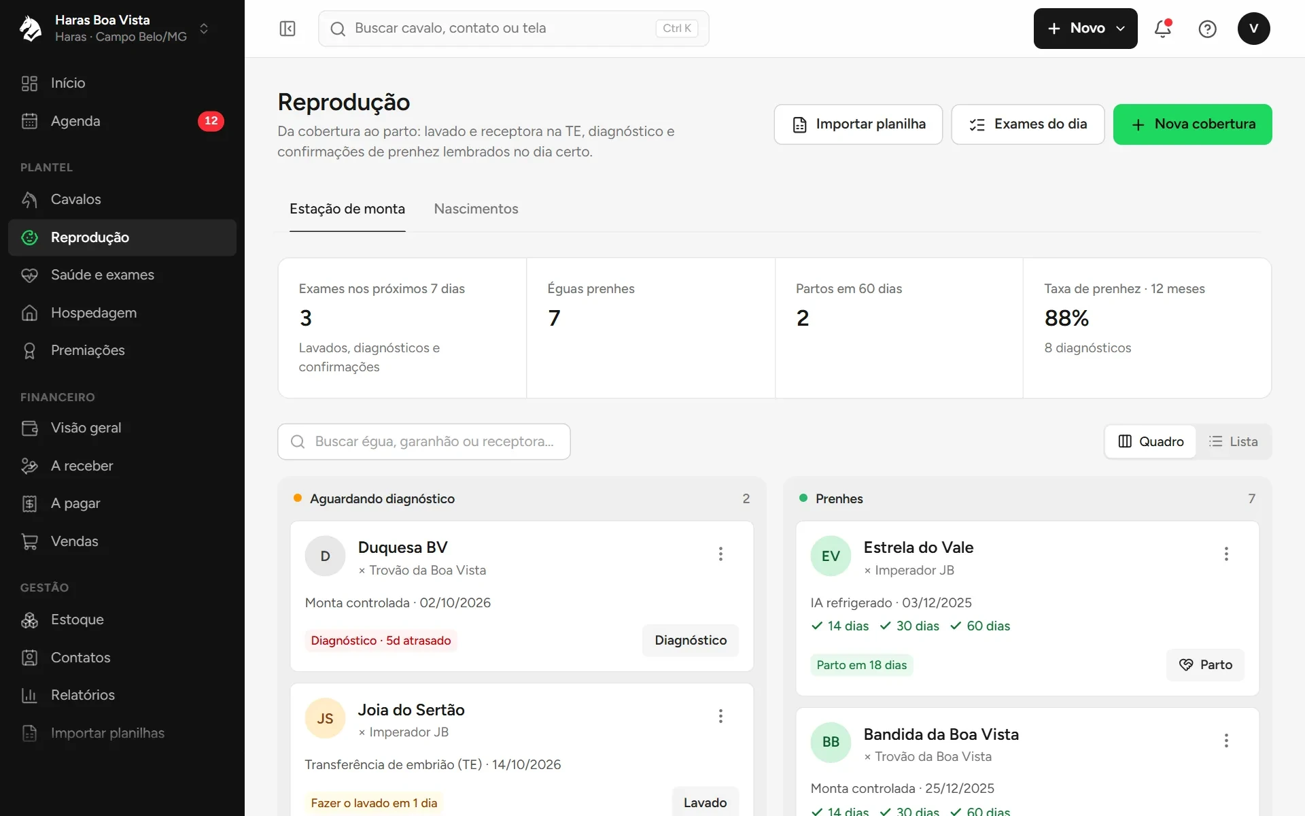Open the Novo dropdown button
The image size is (1305, 816).
click(1085, 29)
